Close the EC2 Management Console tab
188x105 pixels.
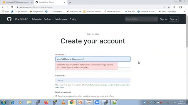(x=32, y=2)
